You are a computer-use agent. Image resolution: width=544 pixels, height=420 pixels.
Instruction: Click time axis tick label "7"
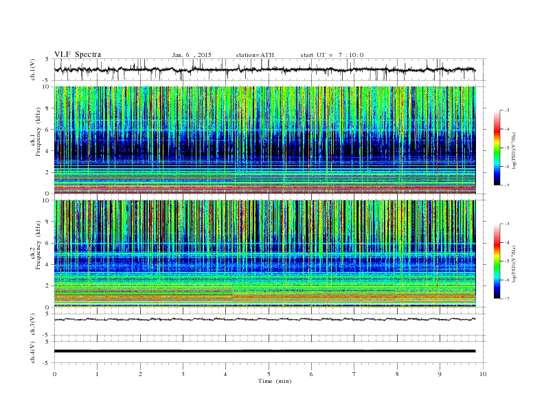[354, 374]
